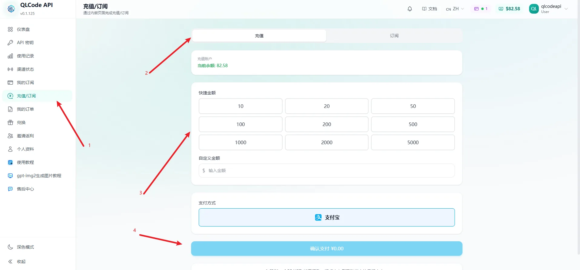580x270 pixels.
Task: Click the Alipay logo icon
Action: pos(318,217)
